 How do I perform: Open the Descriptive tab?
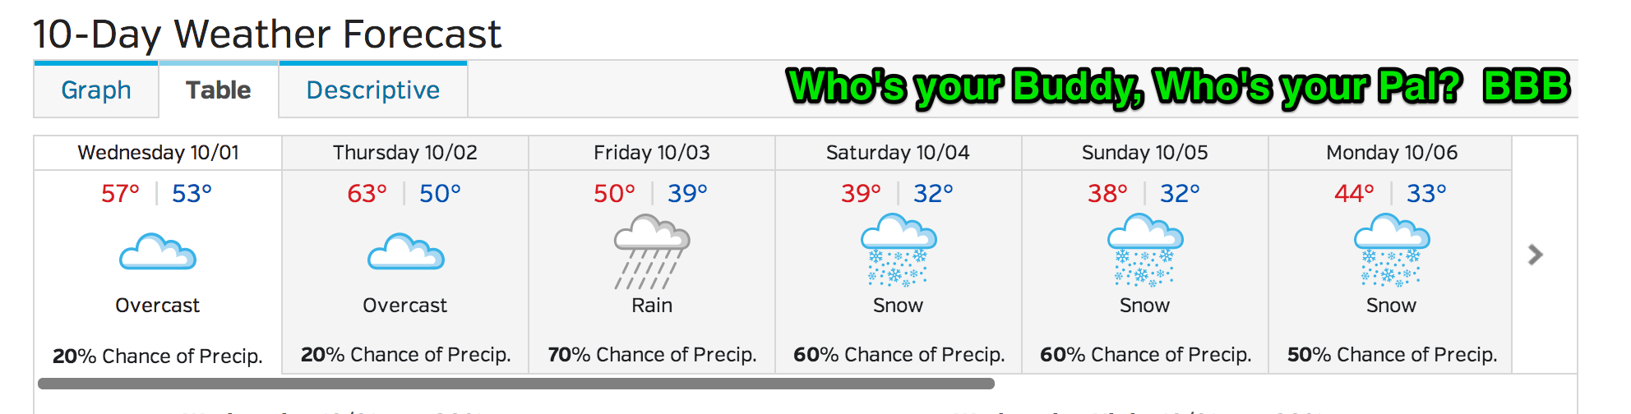point(373,90)
